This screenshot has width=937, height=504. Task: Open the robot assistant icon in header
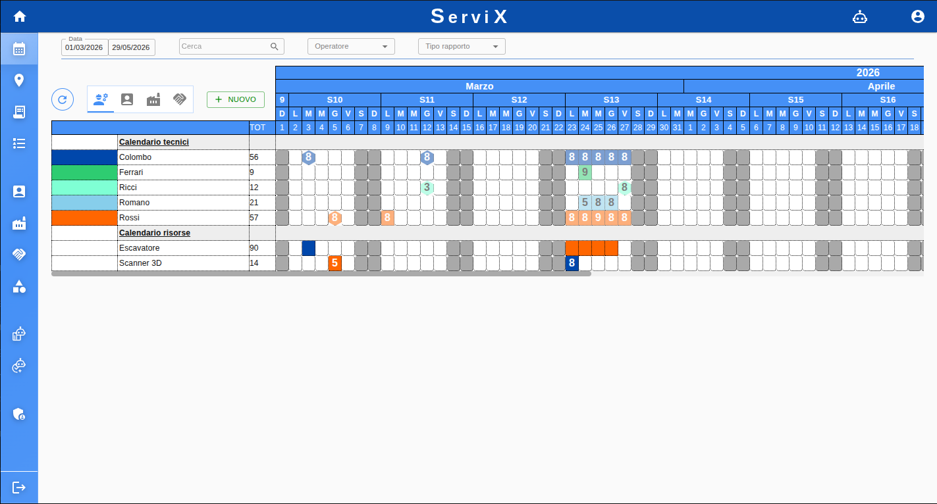click(860, 17)
